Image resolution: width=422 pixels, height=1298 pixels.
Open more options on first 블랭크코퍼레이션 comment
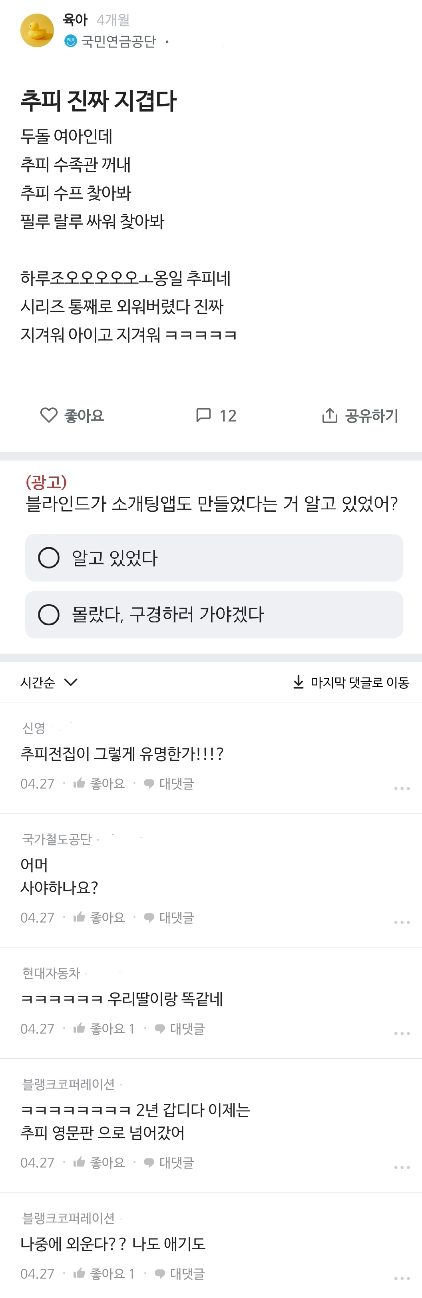pos(401,1167)
